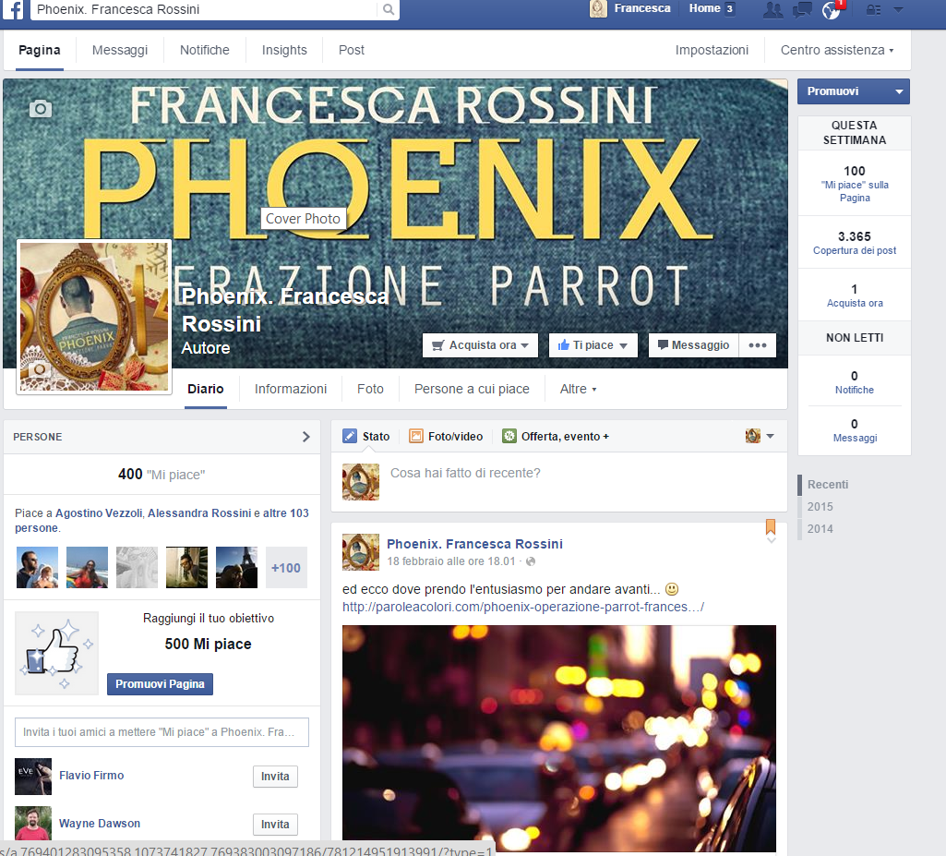Image resolution: width=946 pixels, height=856 pixels.
Task: Select the Persone a cui piace tab
Action: point(472,390)
